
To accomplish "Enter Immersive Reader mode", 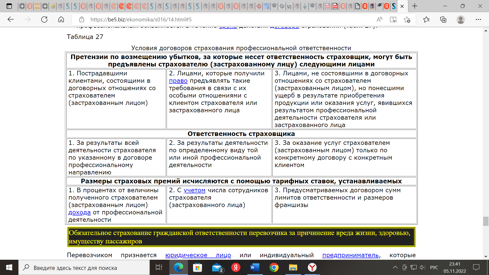I will coord(393,19).
